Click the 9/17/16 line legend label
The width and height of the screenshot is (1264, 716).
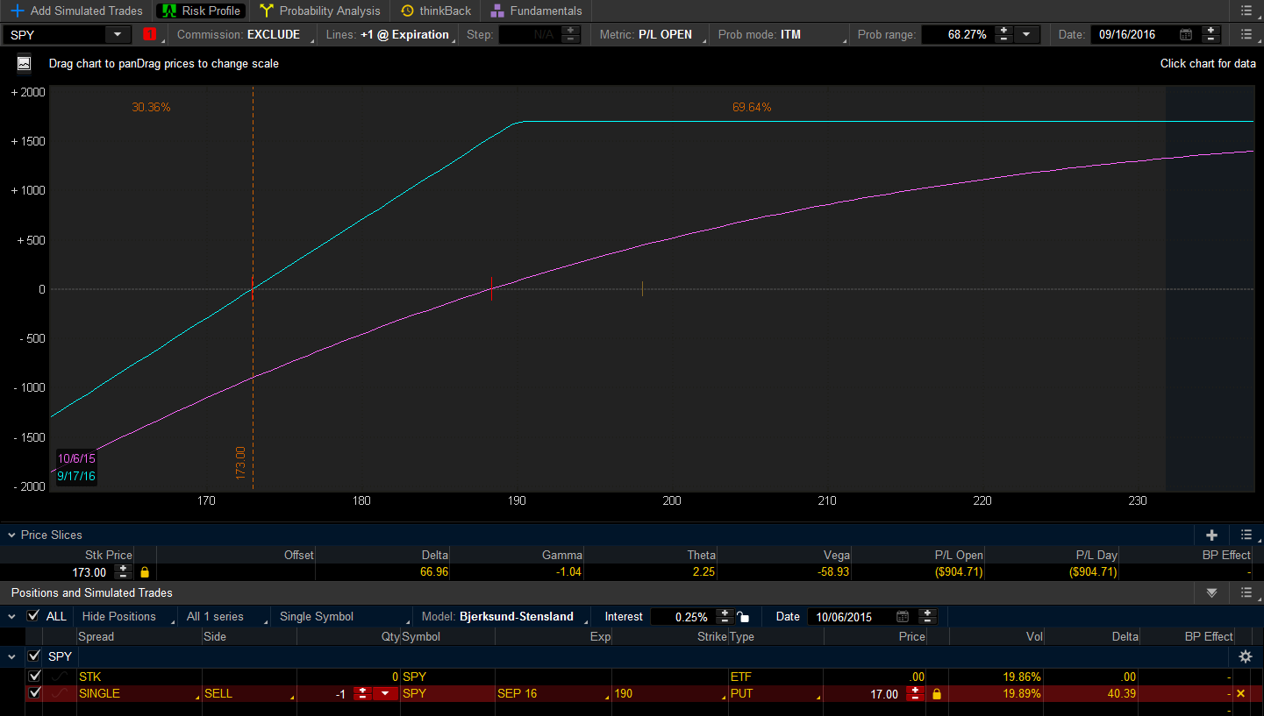pyautogui.click(x=76, y=476)
